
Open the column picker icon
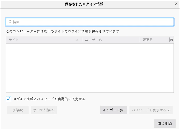coord(172,40)
